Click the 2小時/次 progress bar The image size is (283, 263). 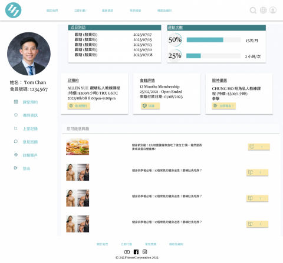[x=213, y=56]
